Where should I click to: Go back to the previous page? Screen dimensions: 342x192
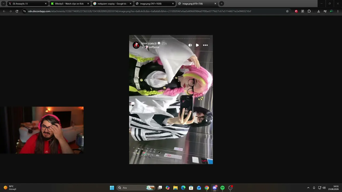tap(4, 11)
